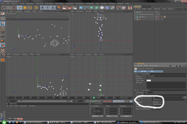Toggle layer dot for tpo object

pyautogui.click(x=156, y=12)
